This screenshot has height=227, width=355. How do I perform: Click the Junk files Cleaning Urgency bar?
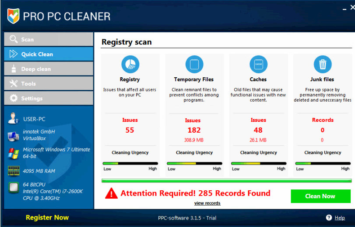(323, 163)
